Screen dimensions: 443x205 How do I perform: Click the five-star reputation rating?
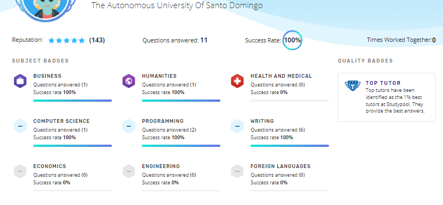pyautogui.click(x=67, y=41)
